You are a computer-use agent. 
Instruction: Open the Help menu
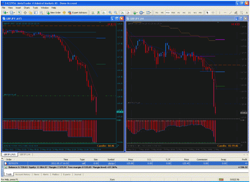tap(54, 8)
